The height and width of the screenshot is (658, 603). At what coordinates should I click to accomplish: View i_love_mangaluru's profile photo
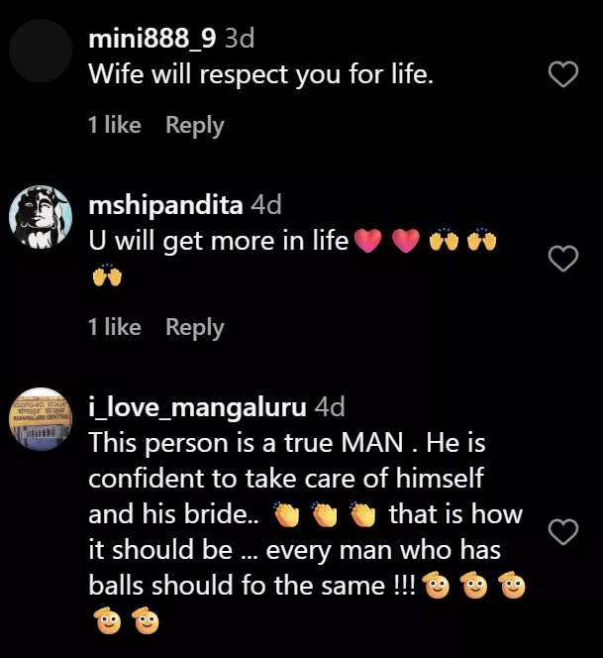click(41, 420)
